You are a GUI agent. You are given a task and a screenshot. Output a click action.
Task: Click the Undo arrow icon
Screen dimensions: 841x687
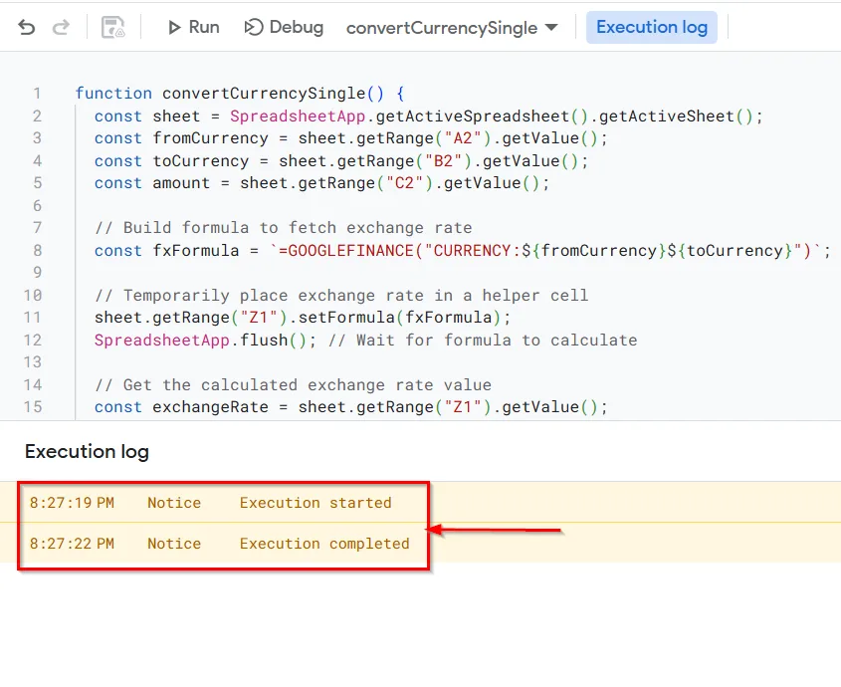[x=26, y=27]
